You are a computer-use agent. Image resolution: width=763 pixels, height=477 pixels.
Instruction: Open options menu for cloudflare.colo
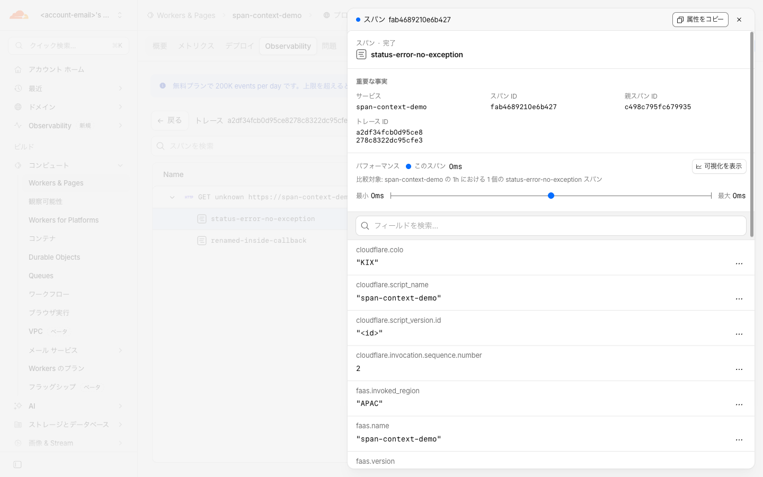click(x=739, y=263)
